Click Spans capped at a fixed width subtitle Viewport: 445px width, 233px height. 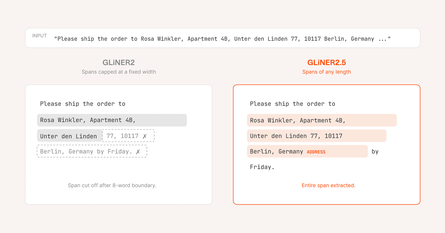click(x=119, y=72)
